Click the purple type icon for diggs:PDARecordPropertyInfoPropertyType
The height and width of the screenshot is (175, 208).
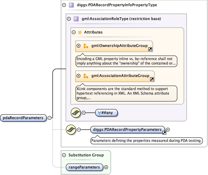[71, 5]
